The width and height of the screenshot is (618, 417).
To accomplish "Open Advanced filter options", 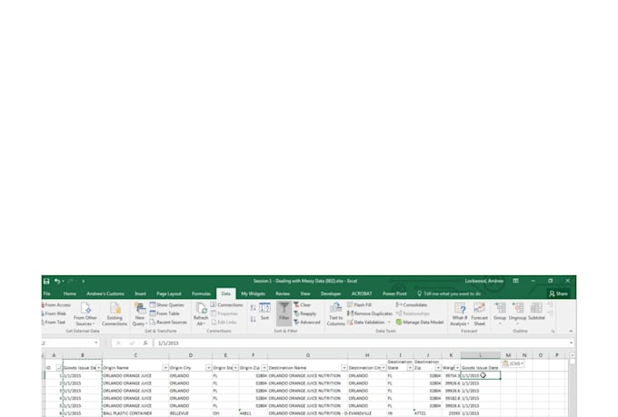I will point(306,323).
